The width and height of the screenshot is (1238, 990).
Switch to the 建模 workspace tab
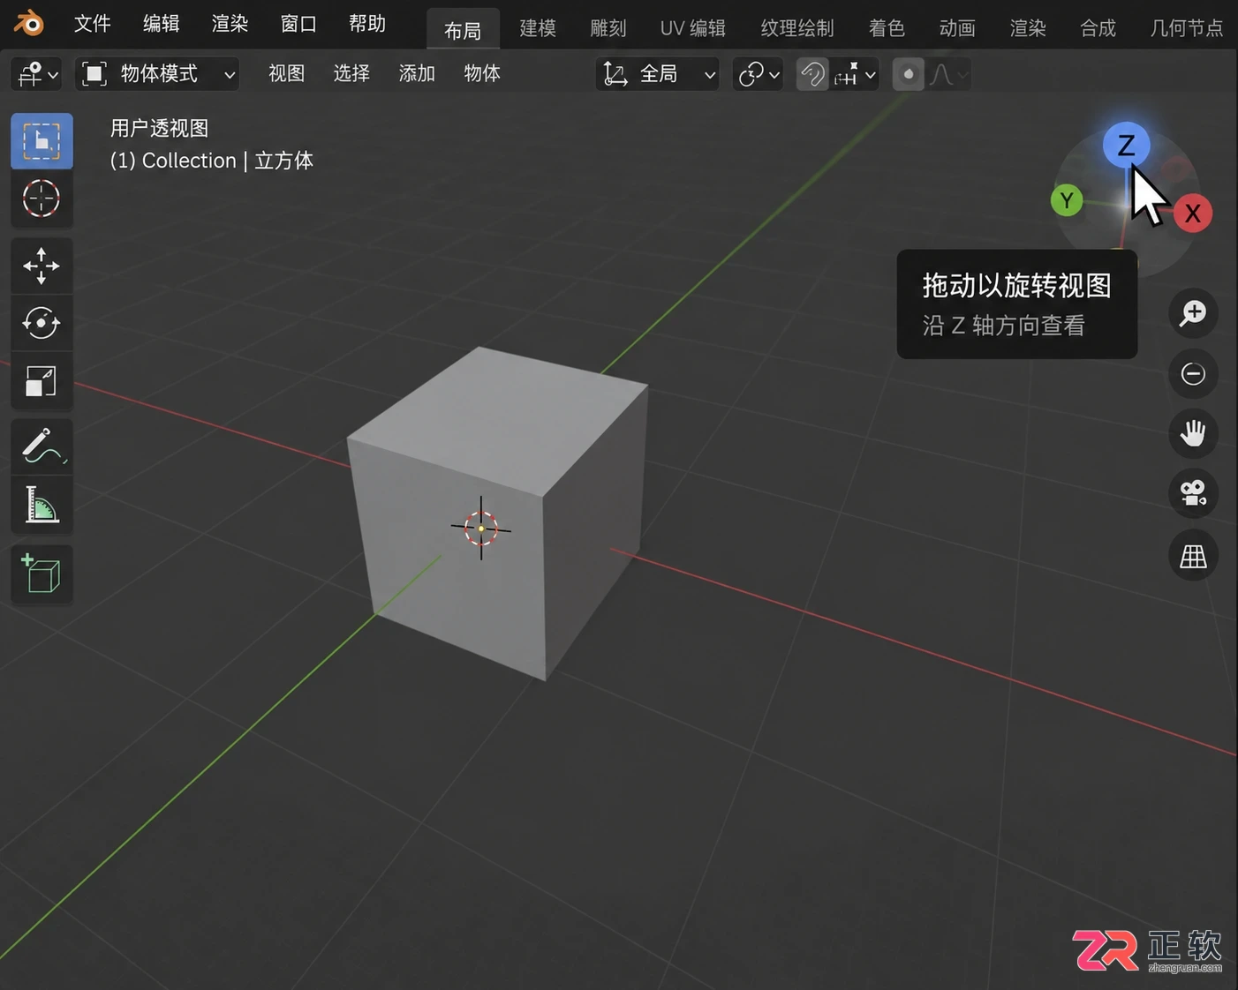[x=538, y=28]
